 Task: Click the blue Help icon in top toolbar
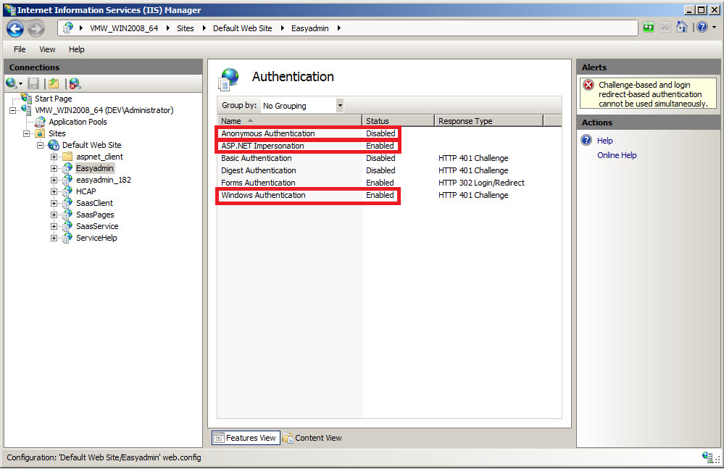tap(701, 28)
